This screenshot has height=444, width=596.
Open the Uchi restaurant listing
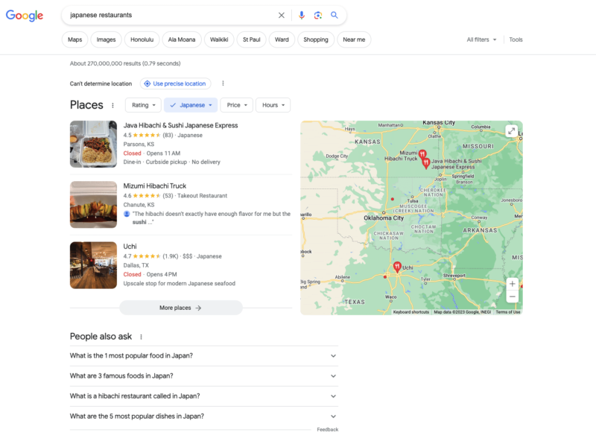(x=130, y=247)
